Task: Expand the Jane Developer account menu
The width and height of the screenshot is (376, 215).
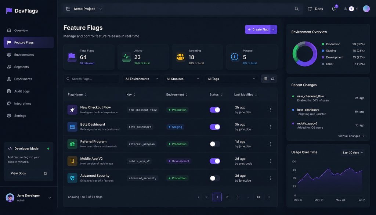Action: (50, 198)
